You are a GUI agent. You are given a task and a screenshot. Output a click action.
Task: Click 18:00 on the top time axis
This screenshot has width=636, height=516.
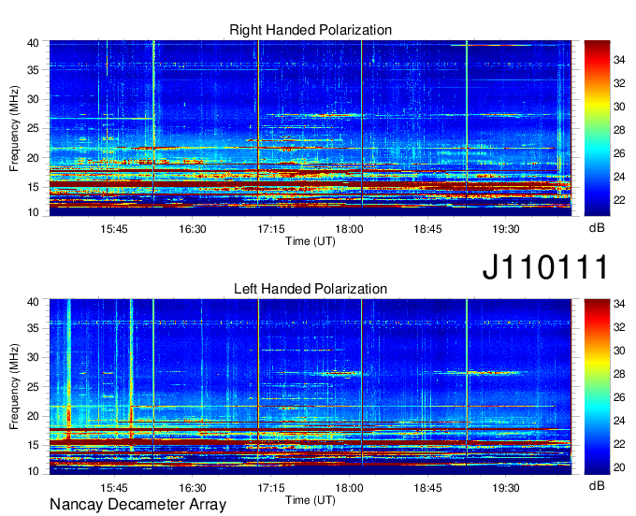[349, 229]
